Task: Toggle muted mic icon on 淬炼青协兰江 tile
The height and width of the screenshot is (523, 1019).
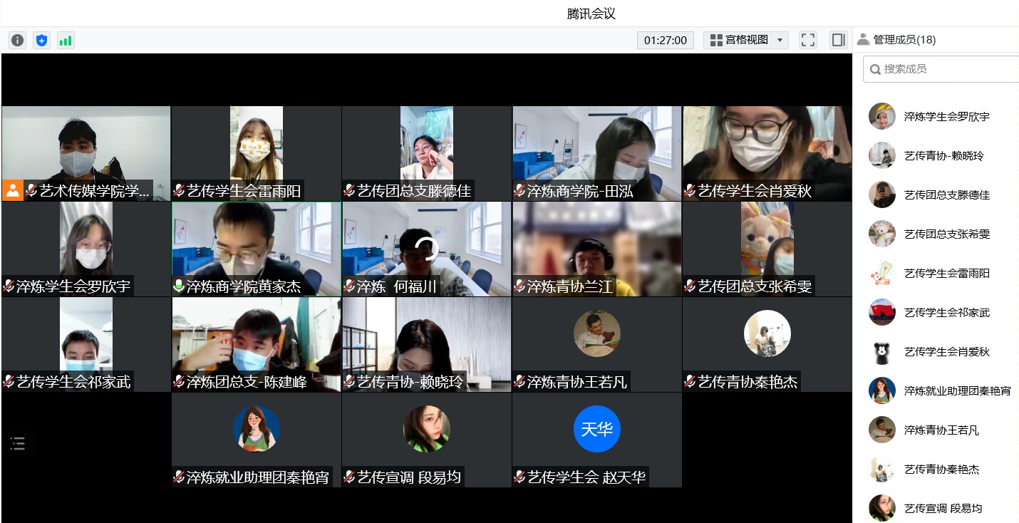Action: tap(519, 286)
